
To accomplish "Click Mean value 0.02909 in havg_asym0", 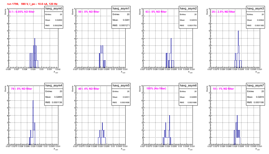I will [59, 20].
